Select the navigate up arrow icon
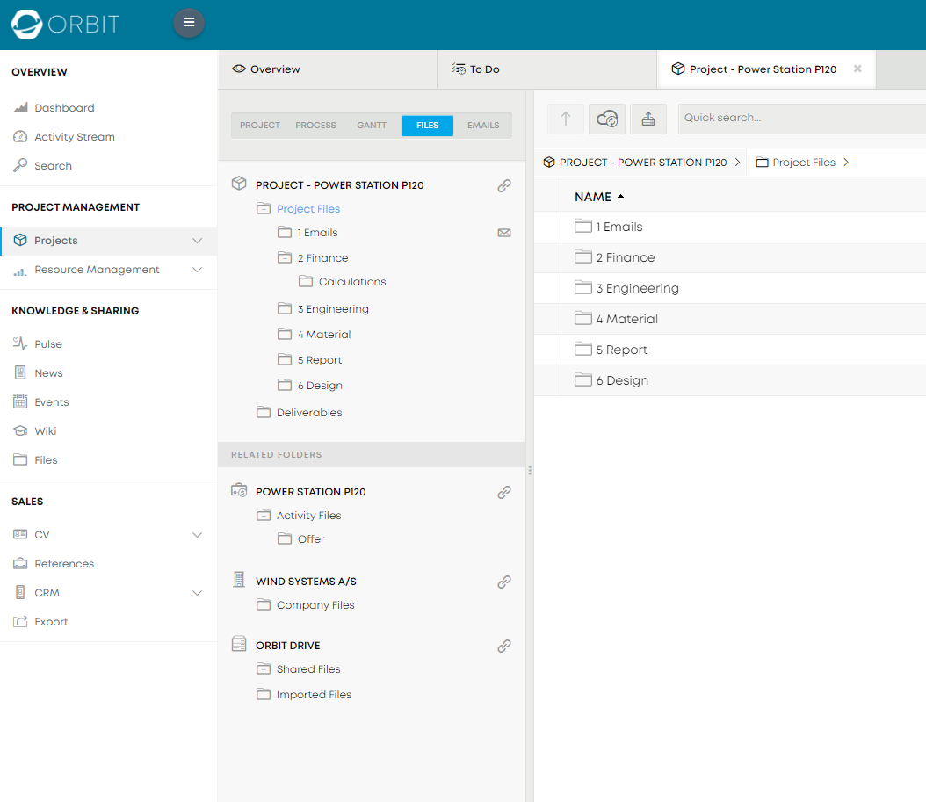 566,119
